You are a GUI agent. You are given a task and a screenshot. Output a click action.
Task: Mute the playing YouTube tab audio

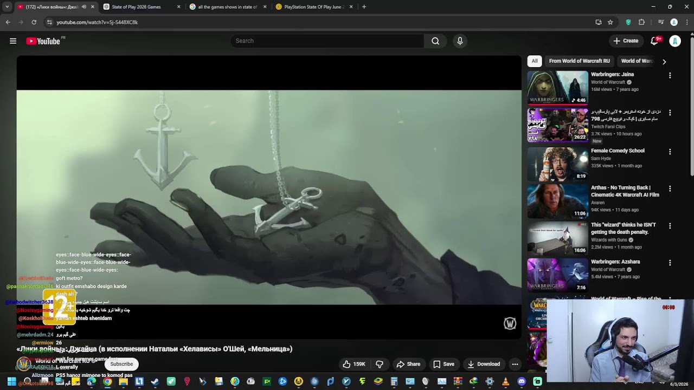(x=83, y=7)
